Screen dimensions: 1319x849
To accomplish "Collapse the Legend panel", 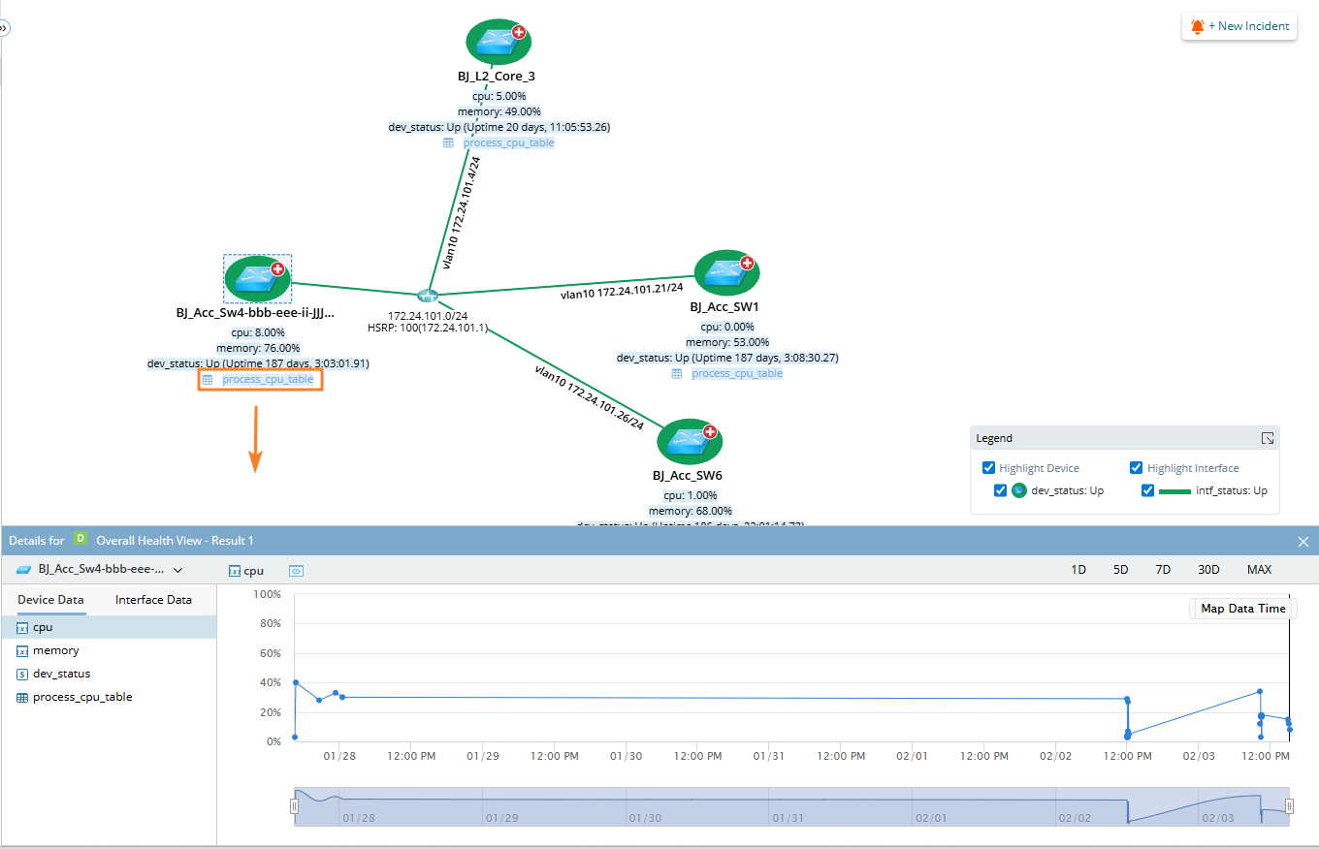I will tap(1268, 438).
